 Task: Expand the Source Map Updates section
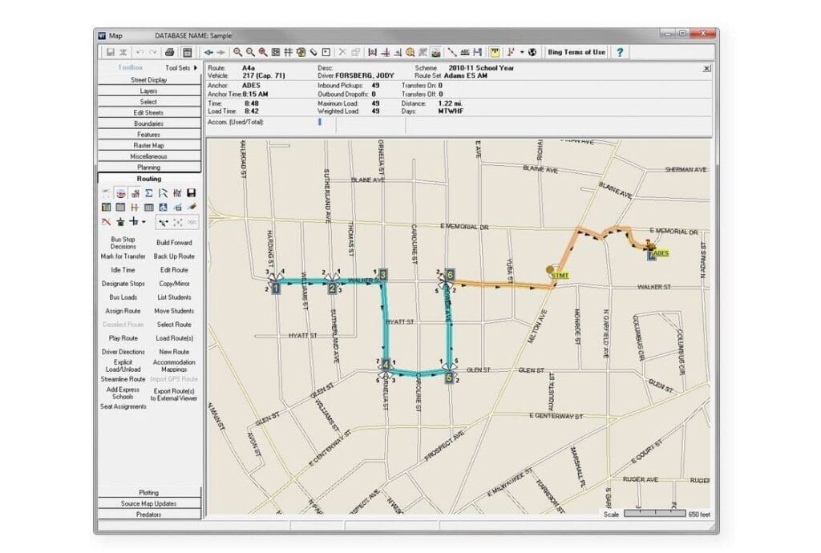tap(149, 503)
